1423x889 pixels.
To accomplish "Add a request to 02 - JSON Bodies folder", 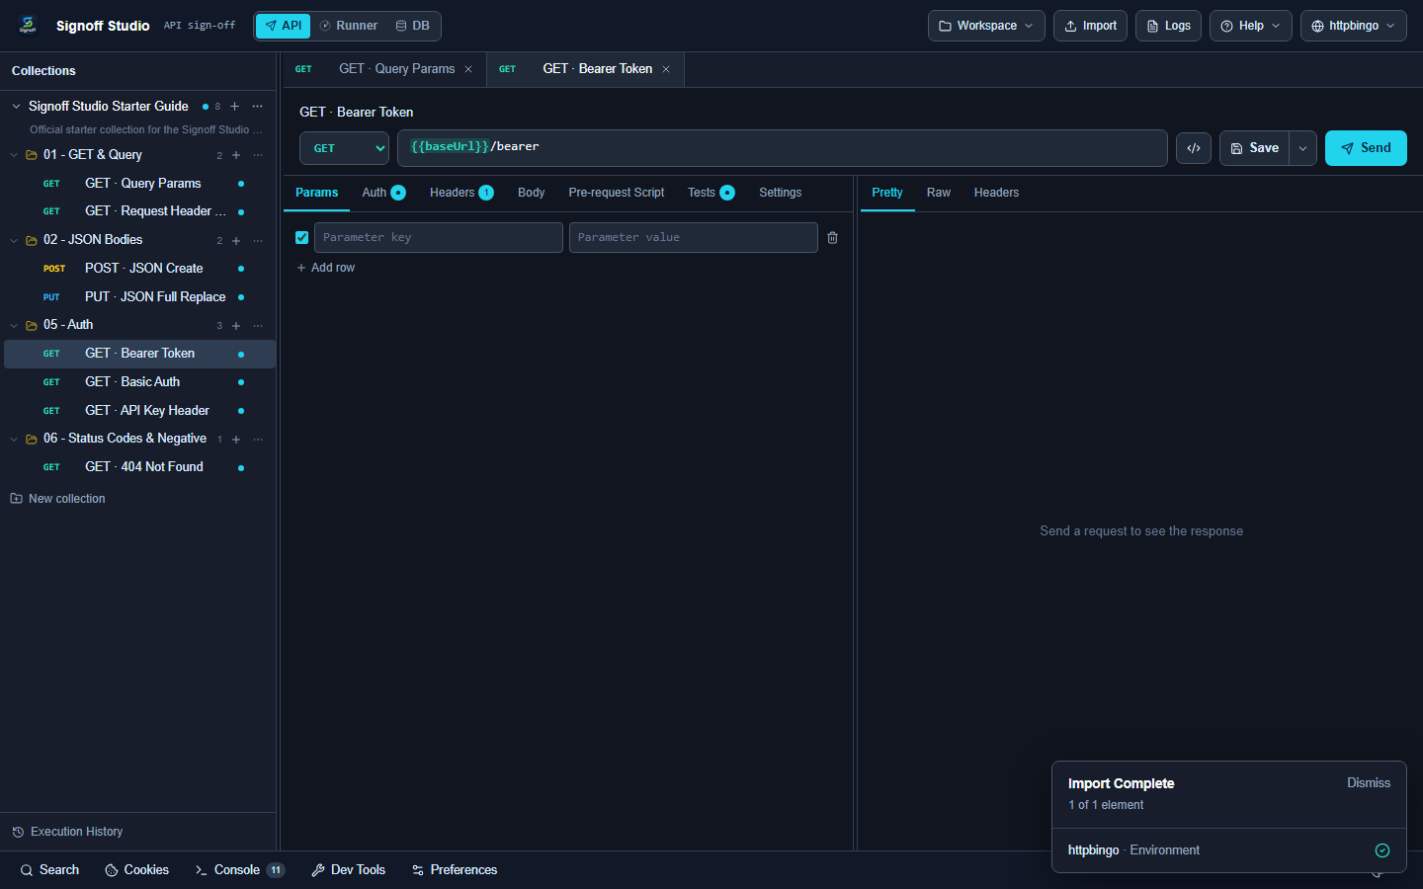I will tap(236, 240).
